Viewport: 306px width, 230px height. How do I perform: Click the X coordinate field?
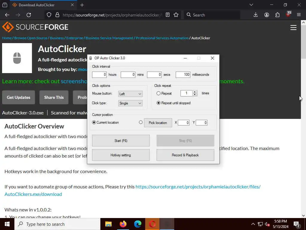pyautogui.click(x=184, y=122)
